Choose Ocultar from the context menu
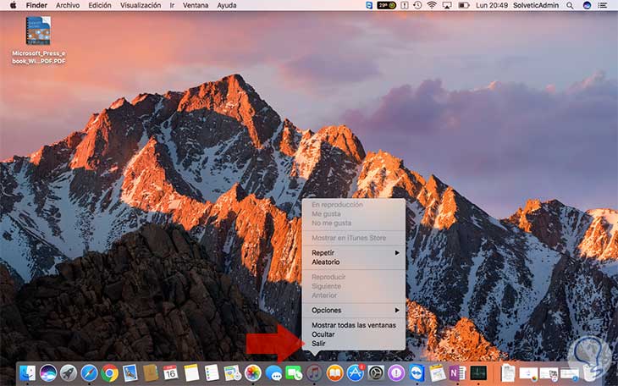Viewport: 618px width, 386px height. point(323,334)
